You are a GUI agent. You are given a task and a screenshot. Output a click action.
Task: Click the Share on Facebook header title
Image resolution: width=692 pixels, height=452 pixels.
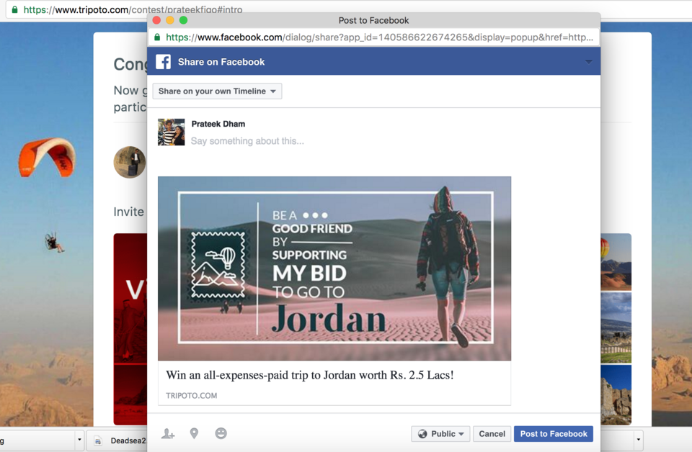click(221, 62)
